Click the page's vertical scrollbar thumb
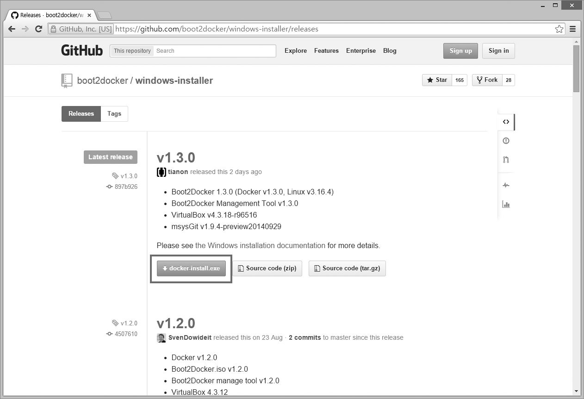Viewport: 584px width, 399px height. coord(576,69)
